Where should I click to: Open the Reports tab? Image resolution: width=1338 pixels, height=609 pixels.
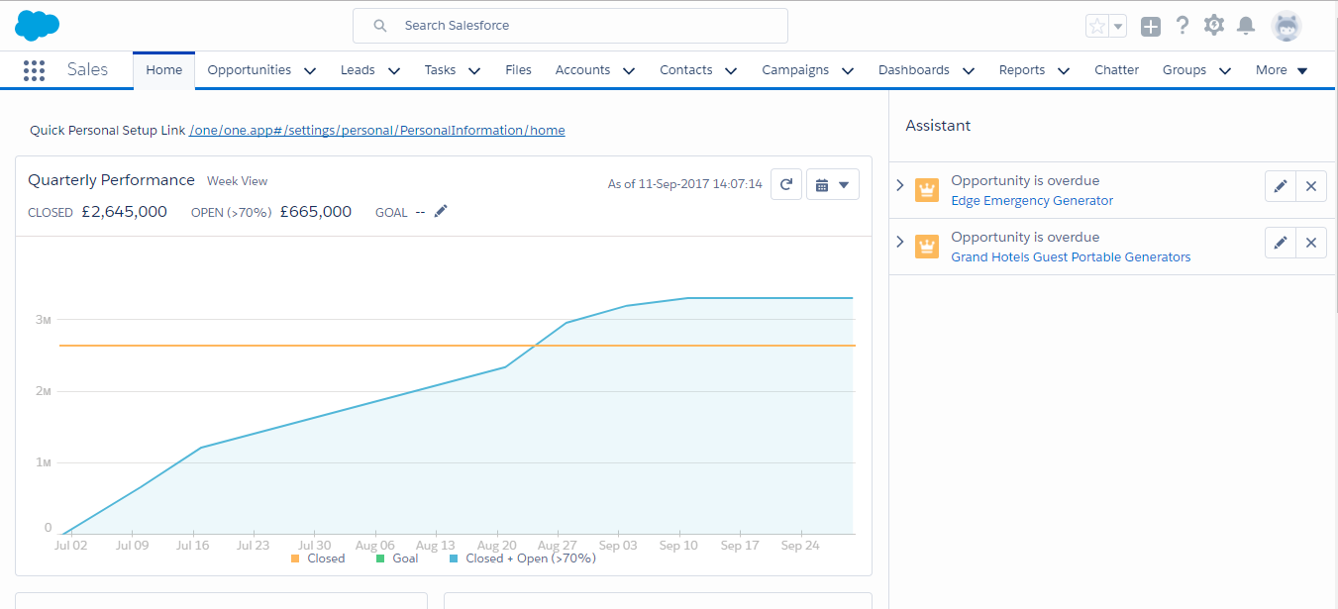tap(1022, 70)
